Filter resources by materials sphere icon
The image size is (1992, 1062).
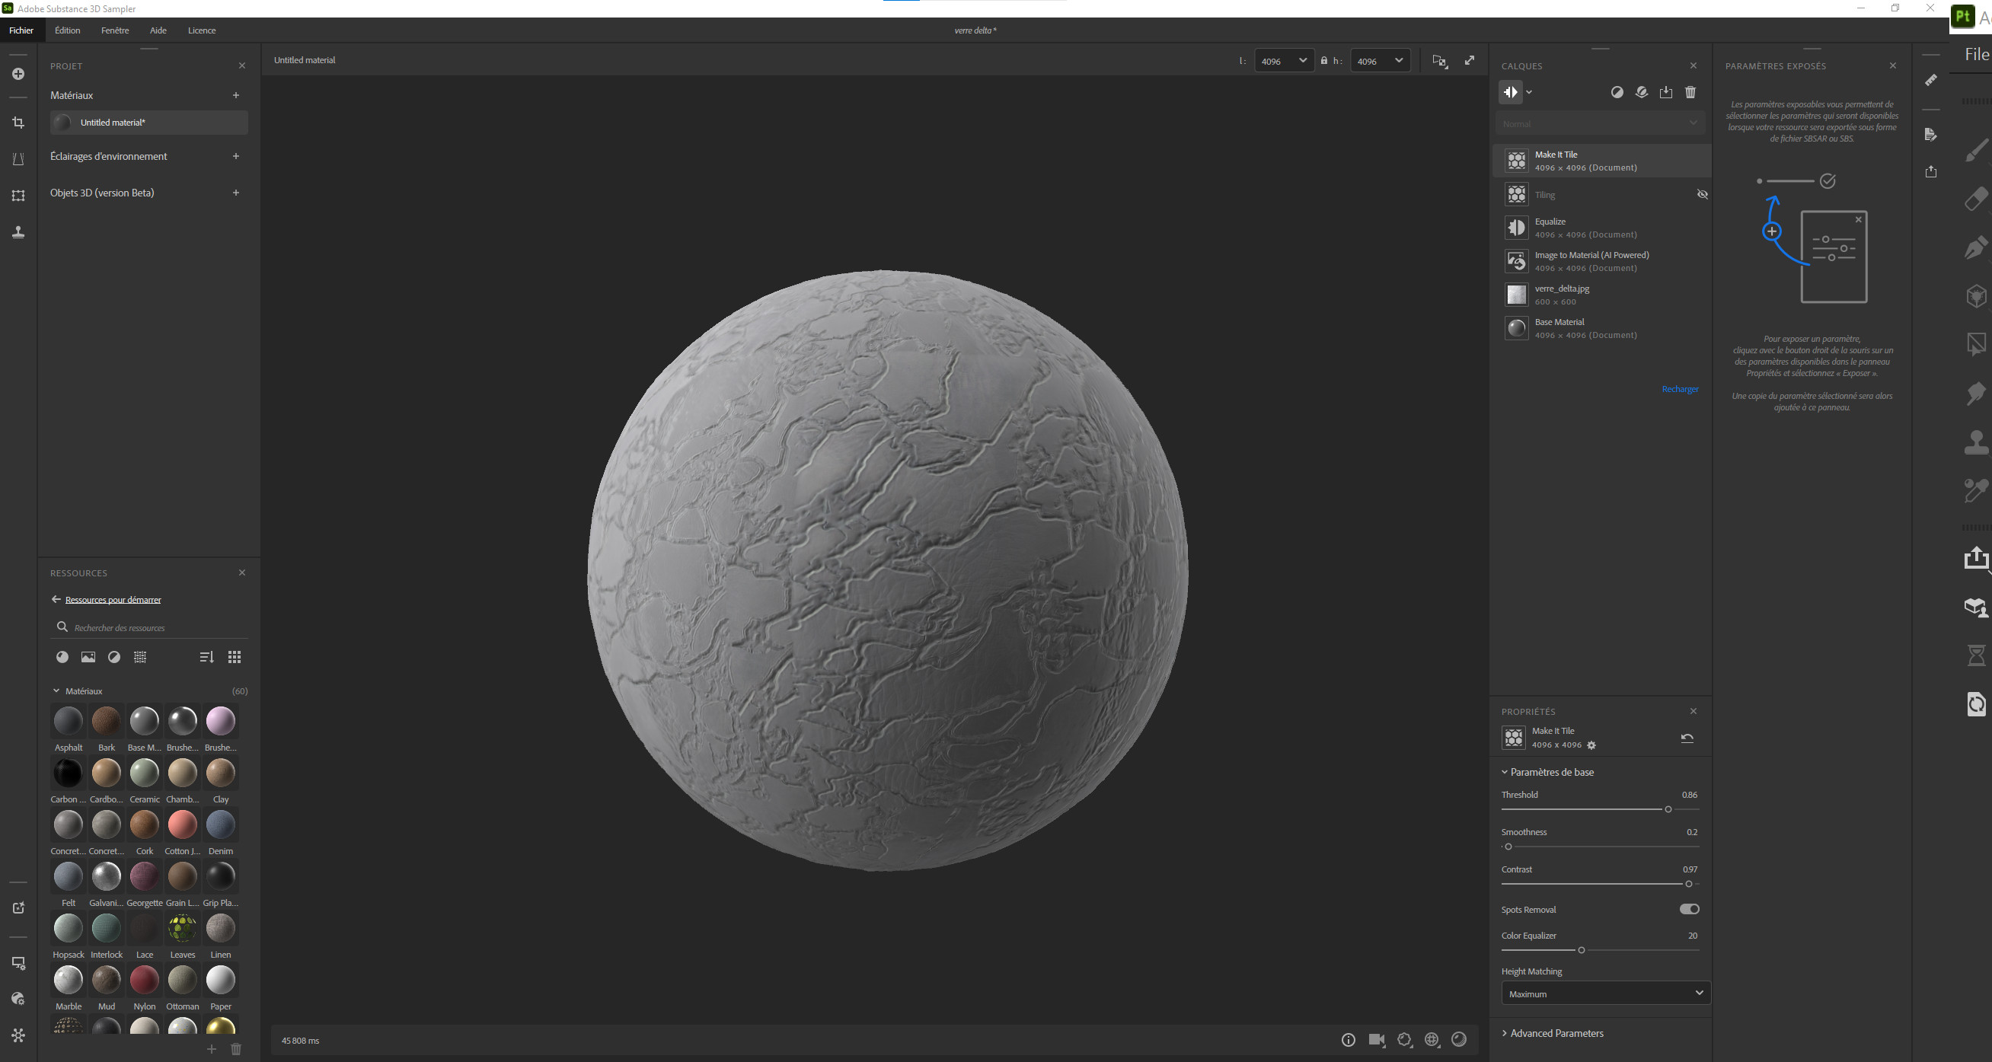62,657
